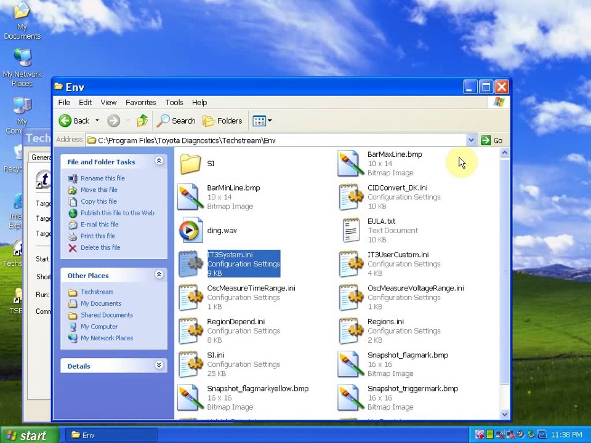591x443 pixels.
Task: Open Back history dropdown arrow
Action: pos(97,121)
